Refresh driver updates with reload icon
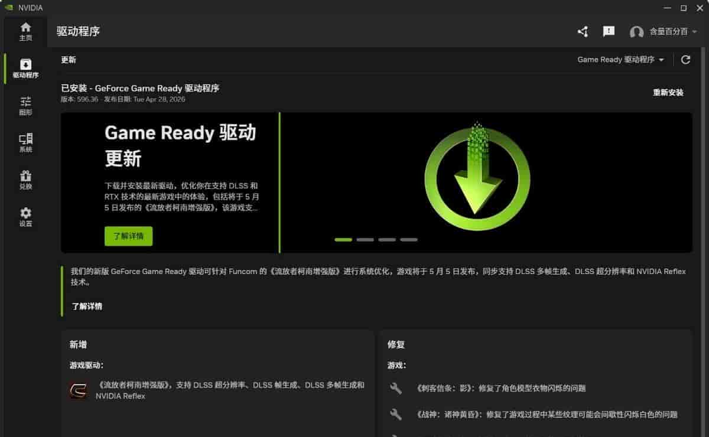709x437 pixels. tap(685, 60)
